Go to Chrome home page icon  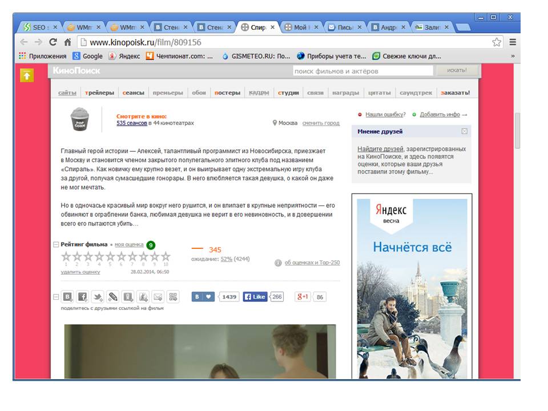68,42
